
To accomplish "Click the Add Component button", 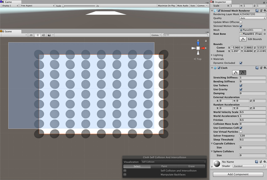I will (238, 174).
